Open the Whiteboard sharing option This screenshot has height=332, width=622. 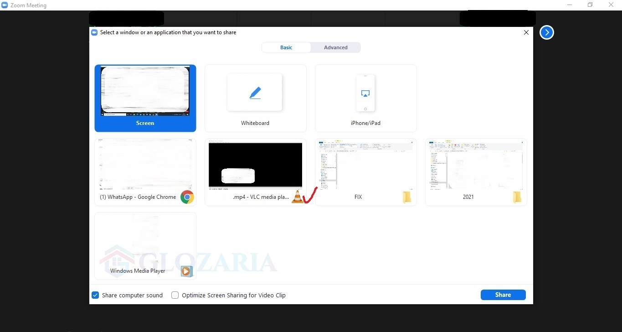pos(255,98)
